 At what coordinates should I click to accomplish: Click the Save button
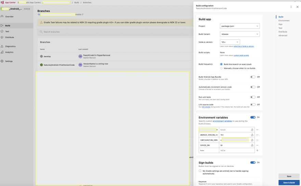click(289, 176)
